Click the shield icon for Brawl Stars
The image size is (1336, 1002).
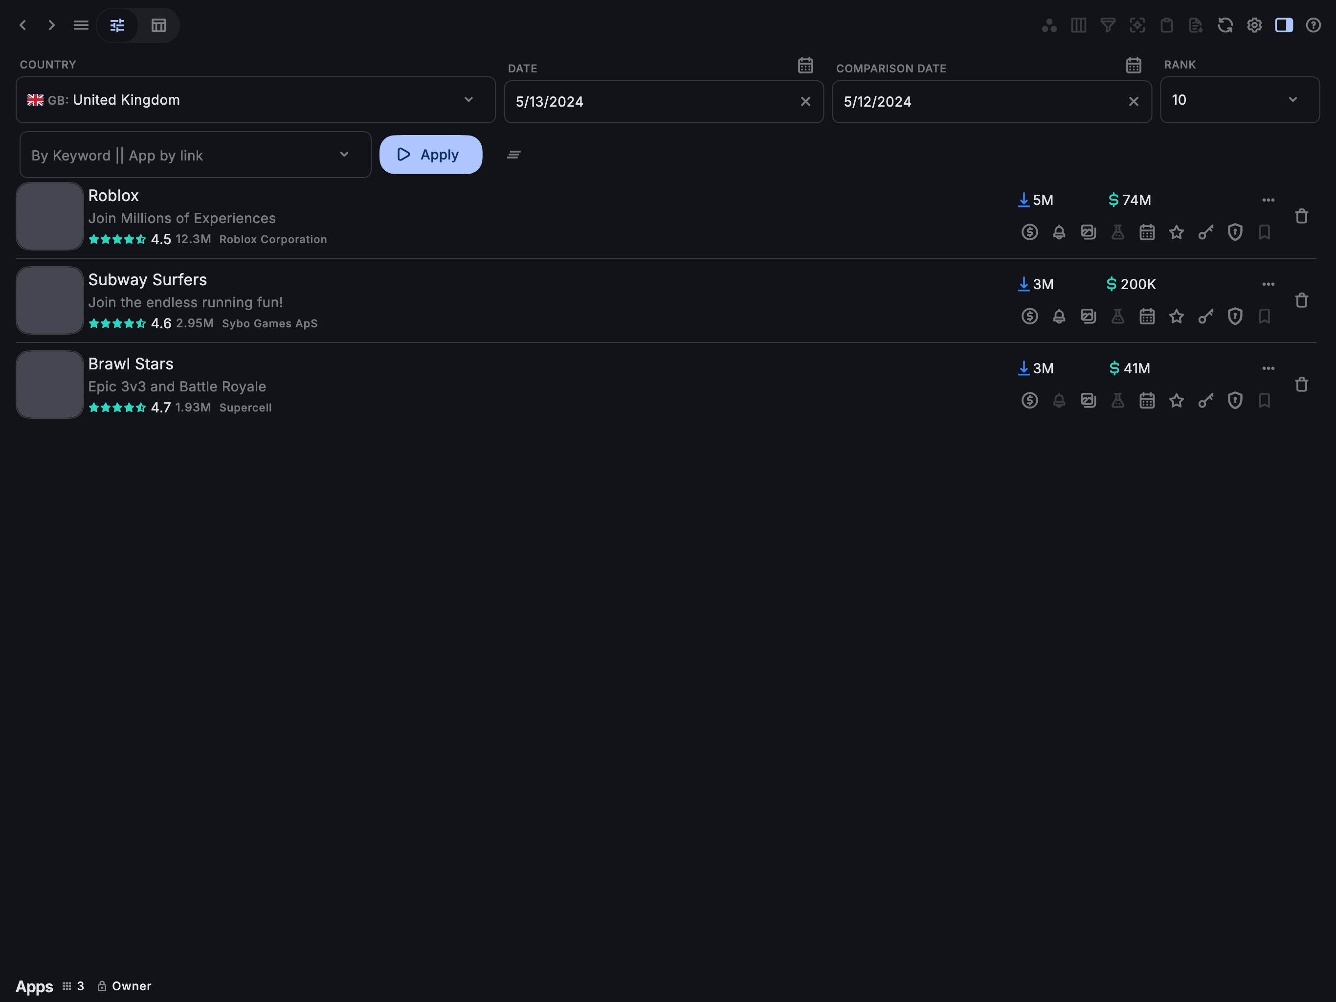pos(1235,400)
